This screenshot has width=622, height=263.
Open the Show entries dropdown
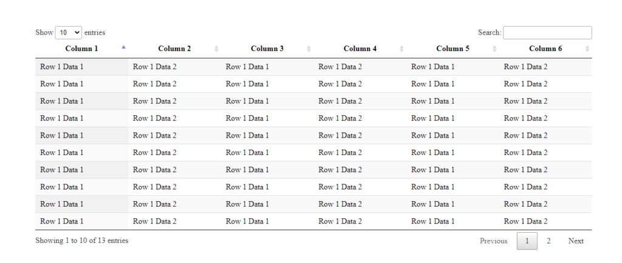click(69, 33)
